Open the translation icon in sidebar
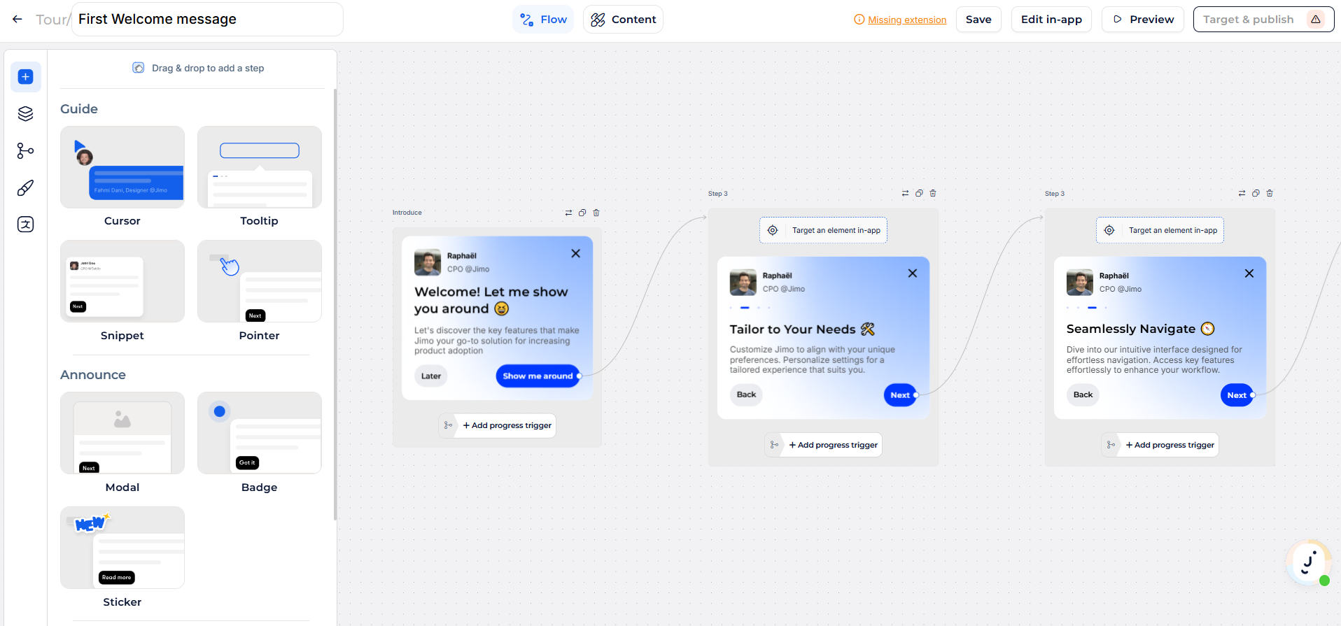The width and height of the screenshot is (1341, 626). pyautogui.click(x=25, y=225)
